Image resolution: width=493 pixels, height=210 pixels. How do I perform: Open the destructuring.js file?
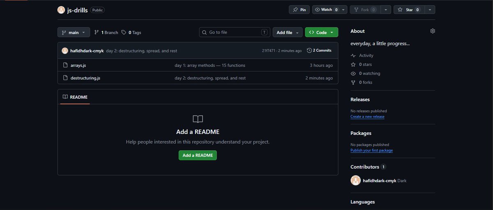tap(85, 78)
